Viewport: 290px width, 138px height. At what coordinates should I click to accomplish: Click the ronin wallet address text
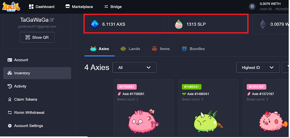[x=274, y=9]
